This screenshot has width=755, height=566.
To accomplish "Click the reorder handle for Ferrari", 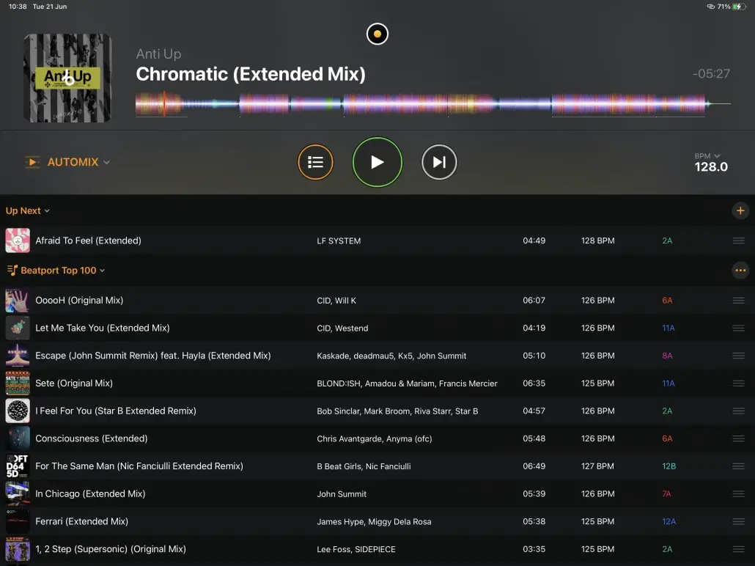I will point(739,521).
